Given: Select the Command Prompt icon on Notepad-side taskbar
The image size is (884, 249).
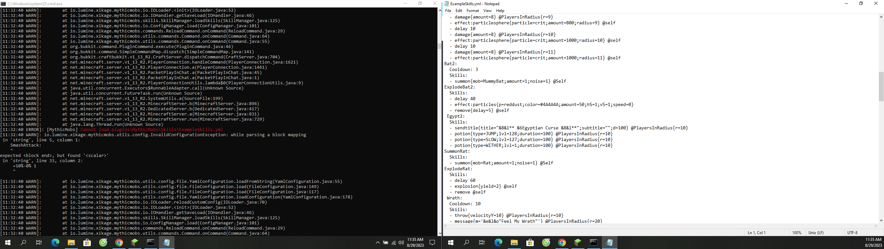Looking at the screenshot, I should pyautogui.click(x=593, y=243).
